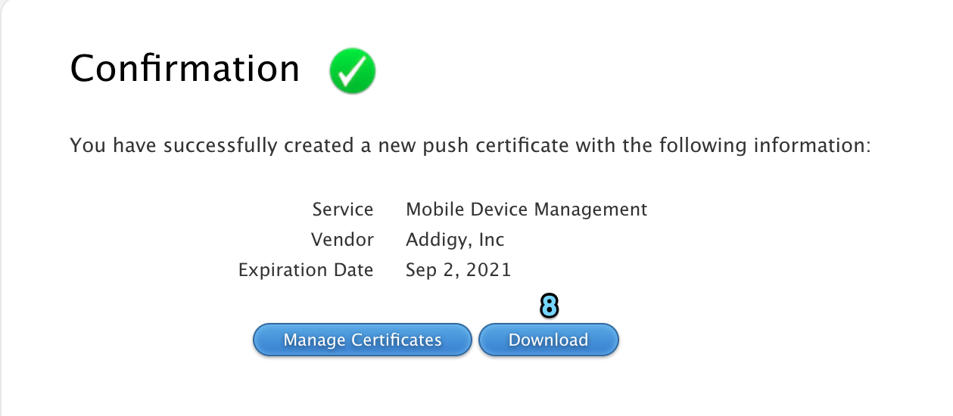Image resolution: width=953 pixels, height=416 pixels.
Task: Download the new push certificate
Action: pyautogui.click(x=549, y=340)
